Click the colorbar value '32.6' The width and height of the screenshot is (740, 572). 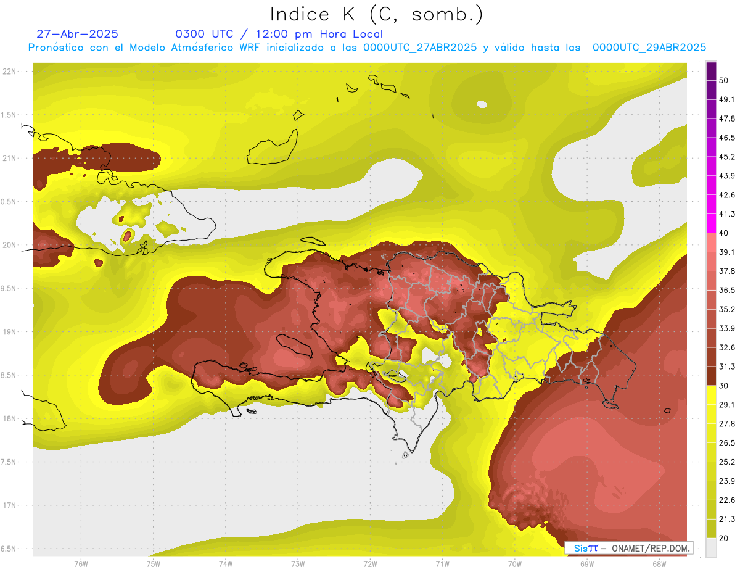(727, 347)
